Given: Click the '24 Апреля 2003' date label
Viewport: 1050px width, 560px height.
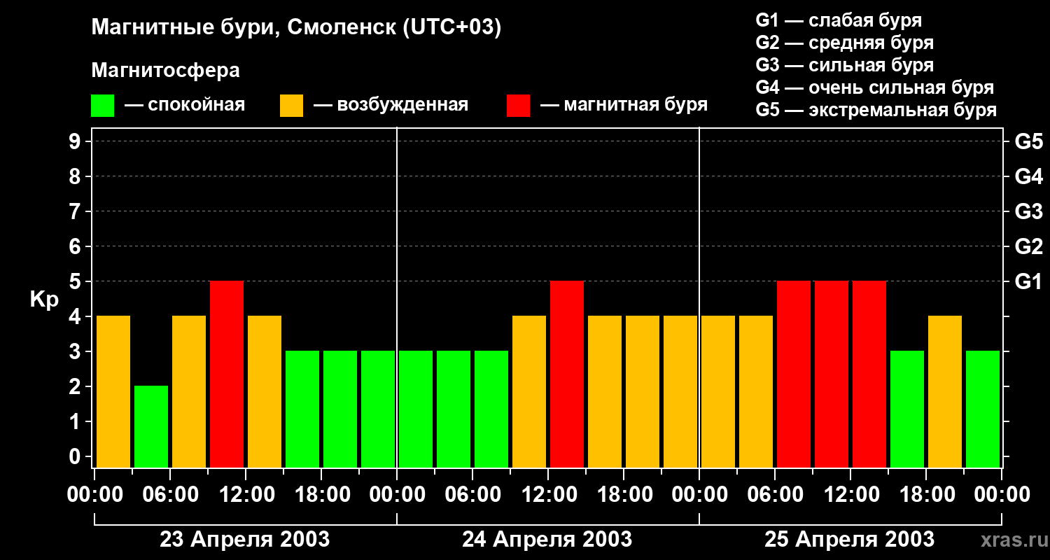Looking at the screenshot, I should coord(547,540).
